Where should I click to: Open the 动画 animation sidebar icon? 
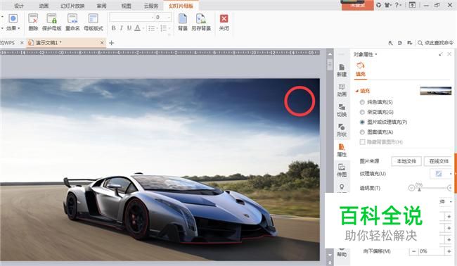click(342, 90)
